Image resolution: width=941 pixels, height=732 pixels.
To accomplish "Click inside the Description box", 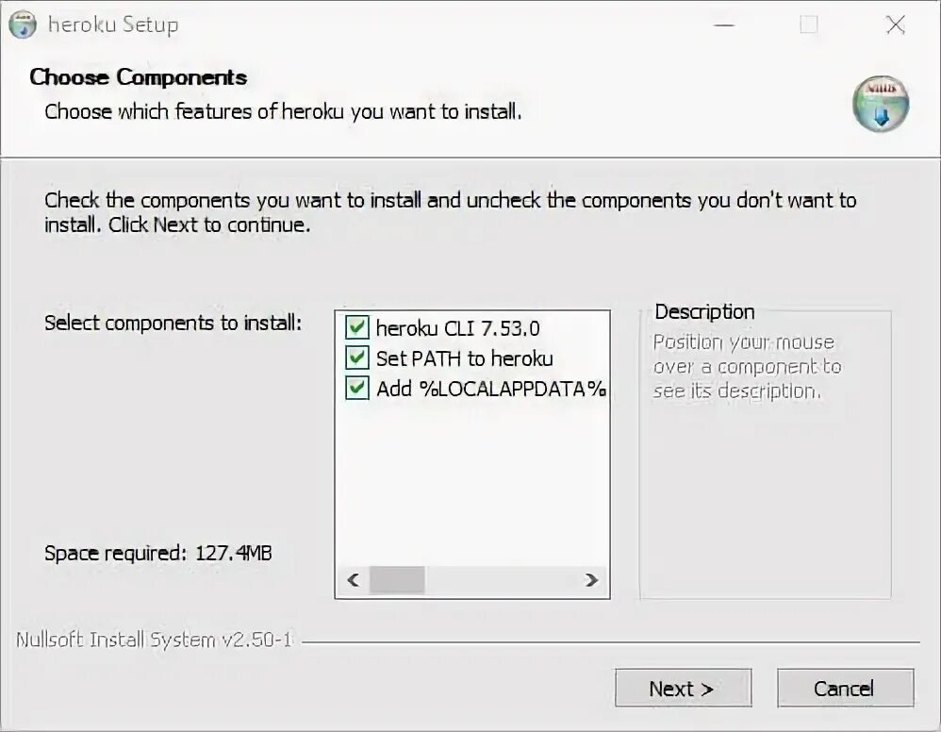I will [x=765, y=491].
